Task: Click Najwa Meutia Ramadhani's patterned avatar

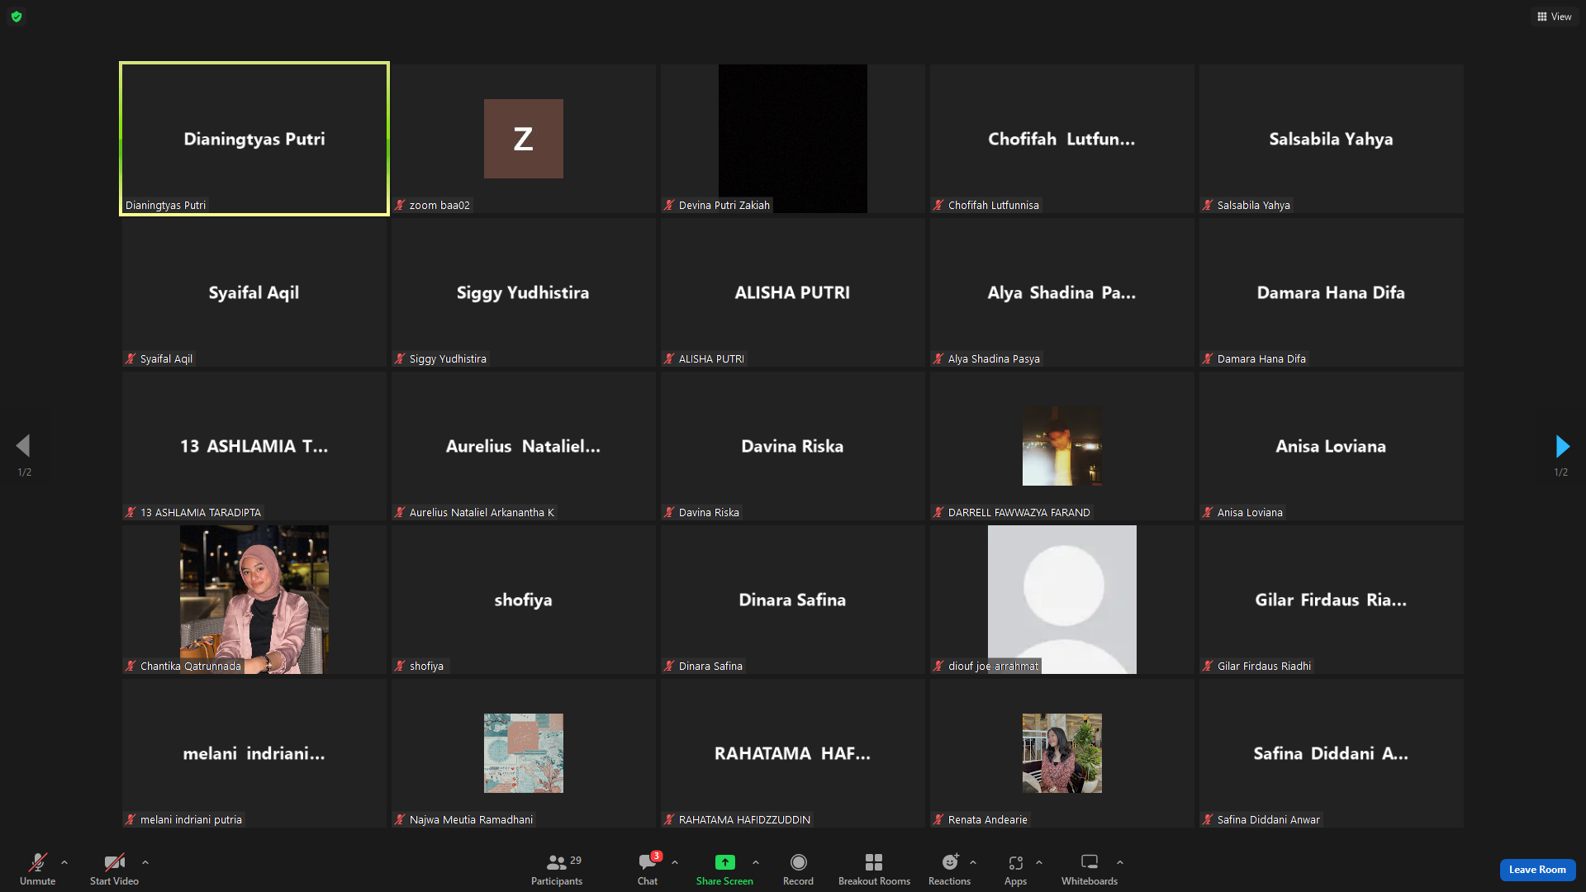Action: point(524,753)
